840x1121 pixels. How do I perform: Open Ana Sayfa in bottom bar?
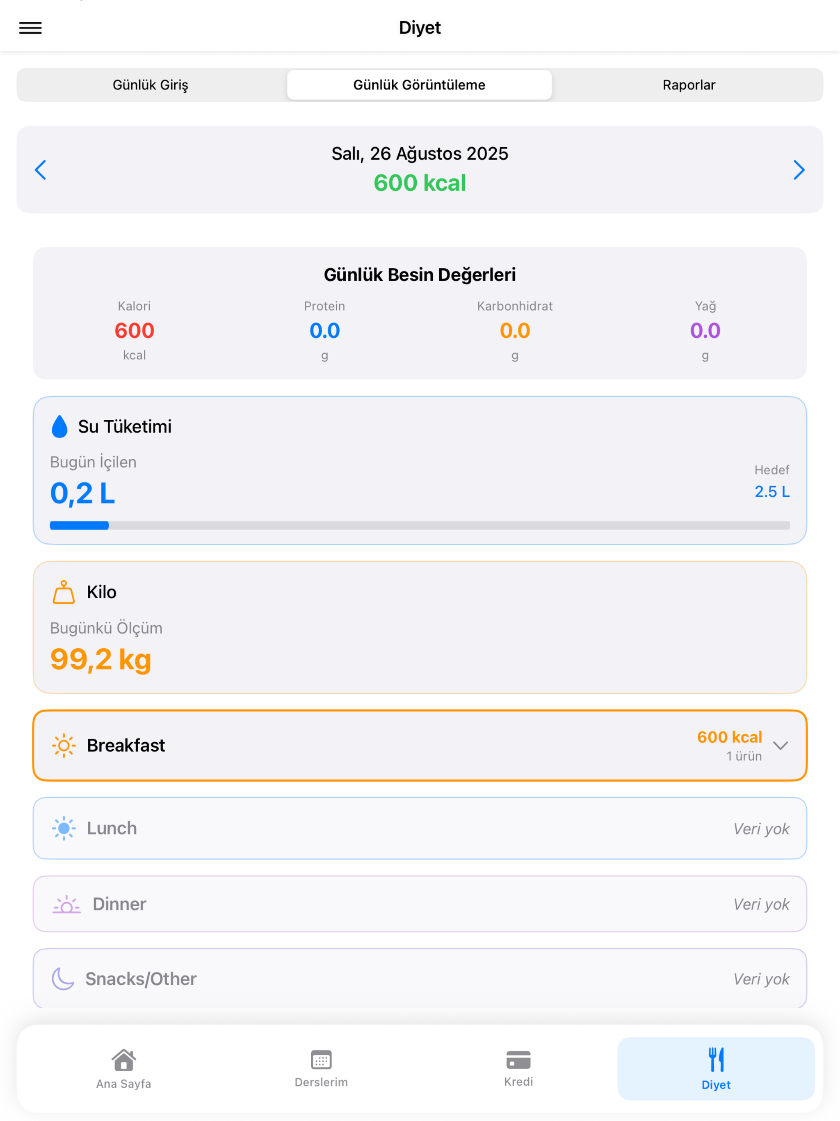(123, 1069)
